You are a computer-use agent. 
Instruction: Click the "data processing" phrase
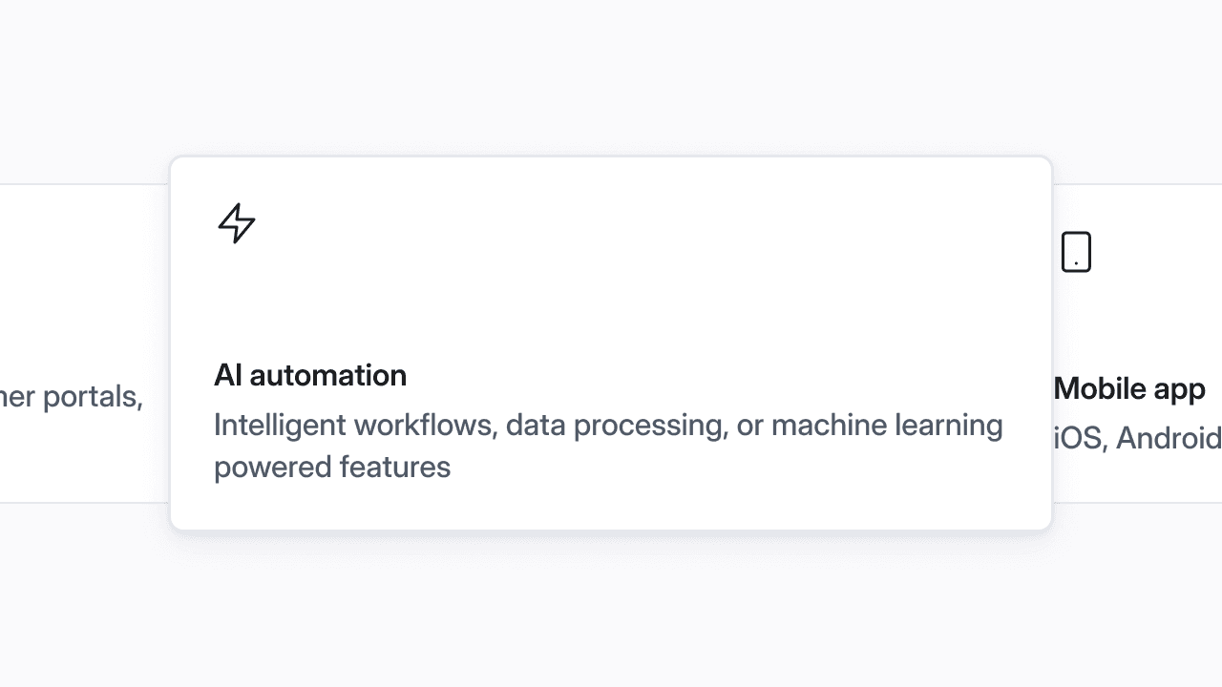tap(616, 426)
